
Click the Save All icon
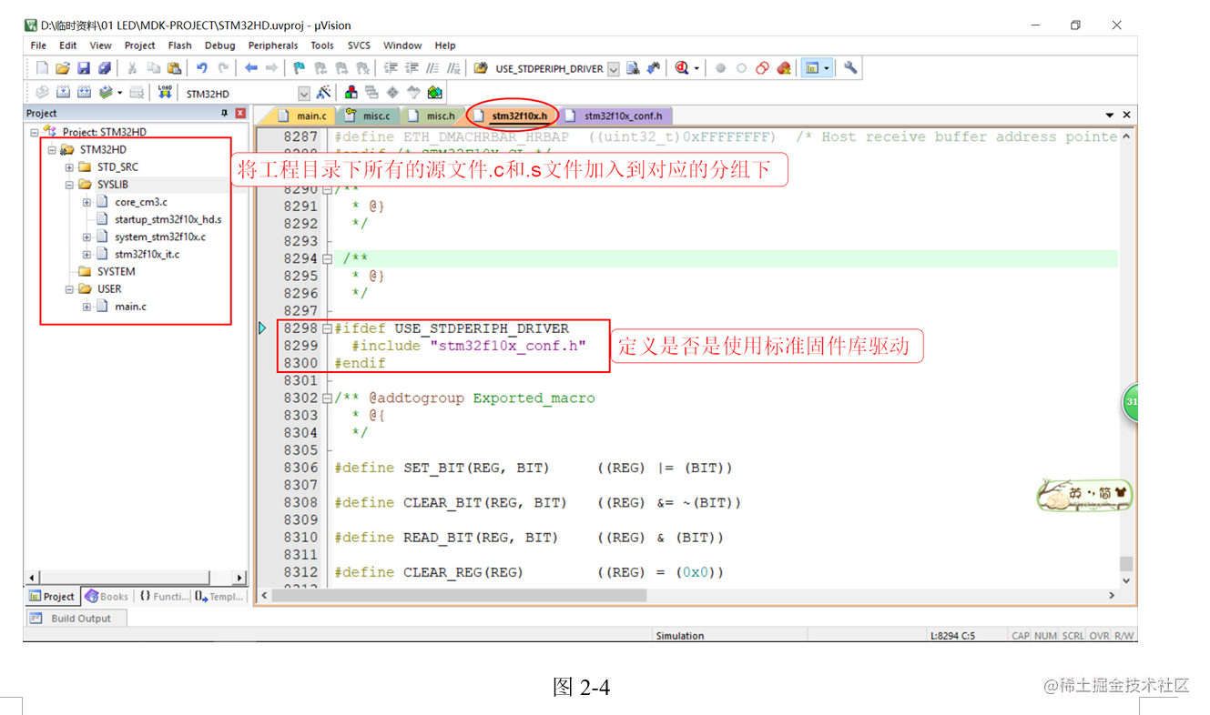(x=105, y=68)
